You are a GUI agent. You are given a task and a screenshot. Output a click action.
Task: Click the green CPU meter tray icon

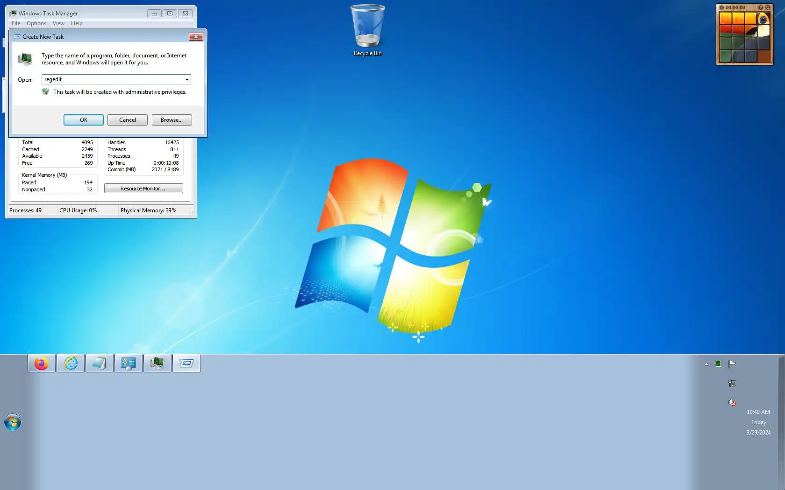click(x=718, y=364)
